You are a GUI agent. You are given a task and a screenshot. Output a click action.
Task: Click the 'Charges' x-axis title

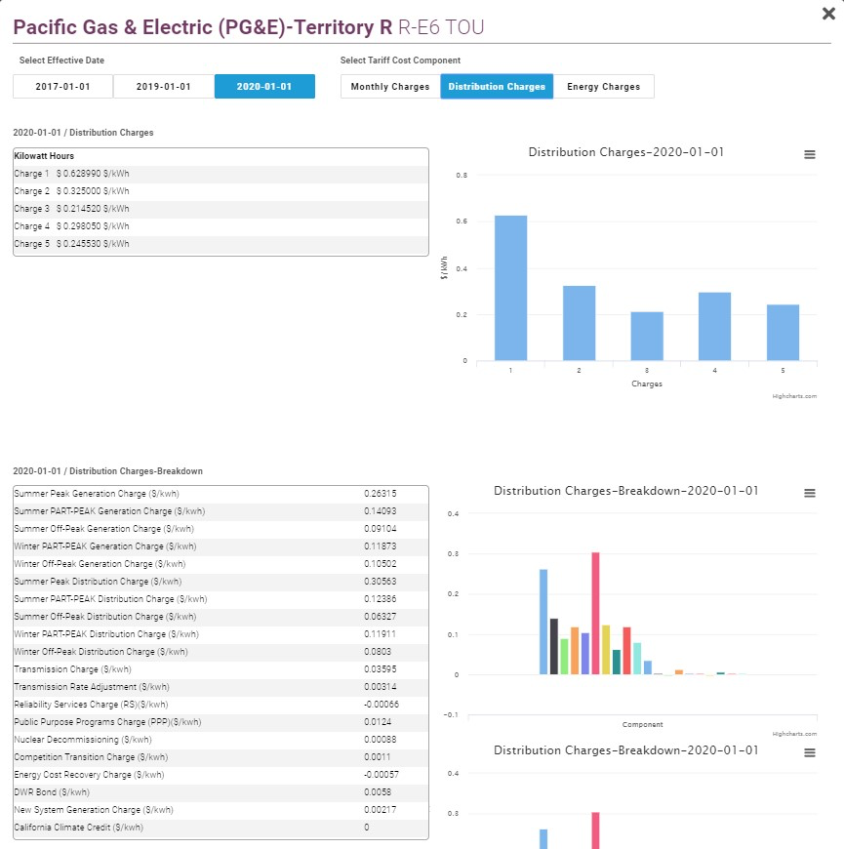pos(647,384)
